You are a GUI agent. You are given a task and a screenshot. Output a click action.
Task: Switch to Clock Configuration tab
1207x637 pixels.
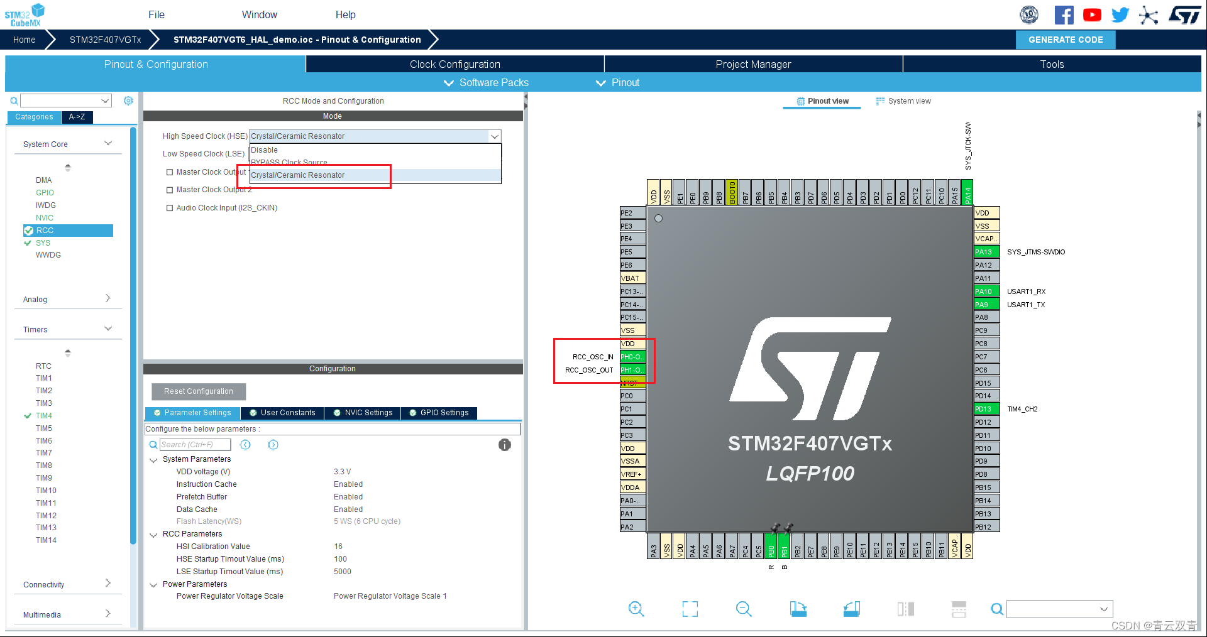[x=455, y=64]
